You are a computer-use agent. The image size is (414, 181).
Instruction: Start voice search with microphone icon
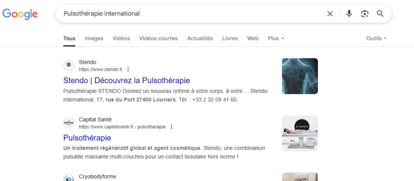tap(349, 14)
